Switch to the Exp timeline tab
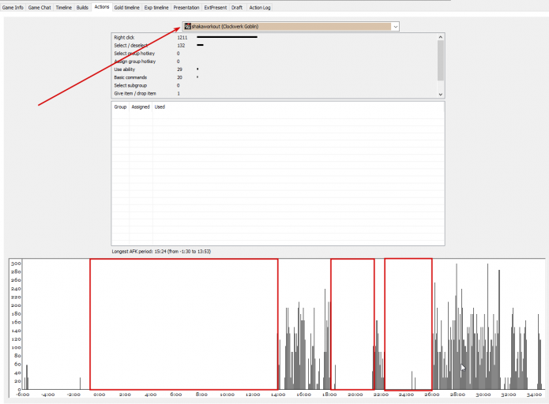The height and width of the screenshot is (404, 549). pyautogui.click(x=156, y=7)
